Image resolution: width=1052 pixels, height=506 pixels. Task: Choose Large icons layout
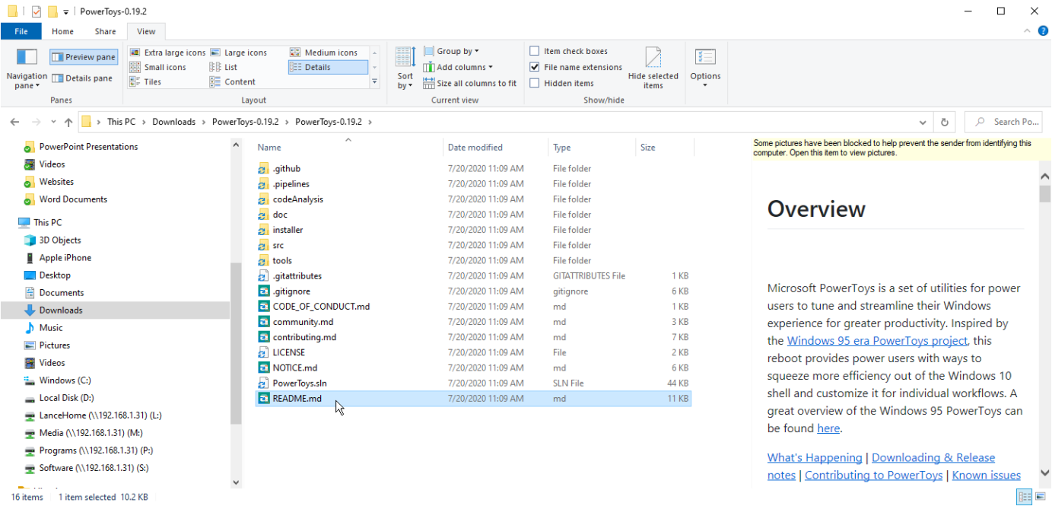point(238,53)
